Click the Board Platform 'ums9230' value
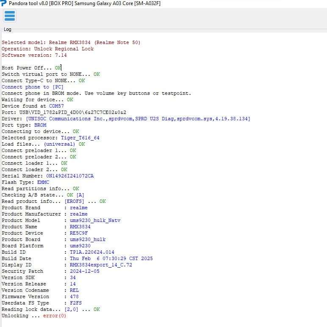The height and width of the screenshot is (327, 327). tap(80, 246)
